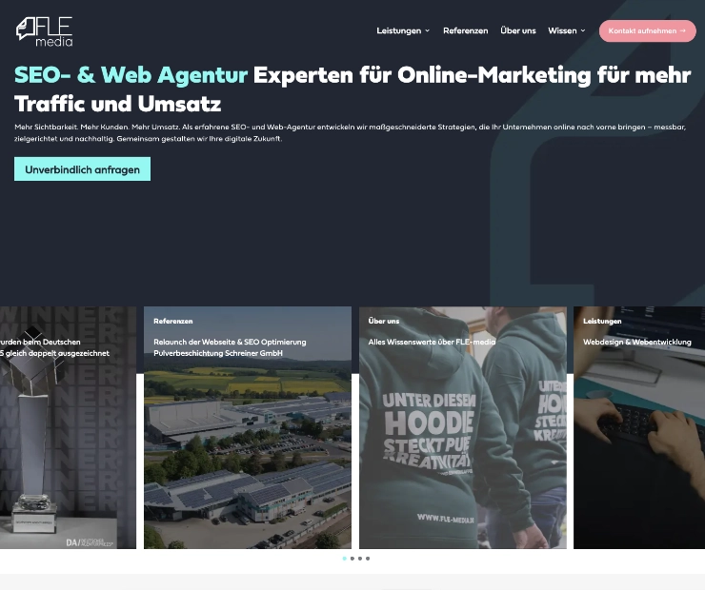
Task: Click 'Alles Wissenswerte über FLE-media' text
Action: 432,343
